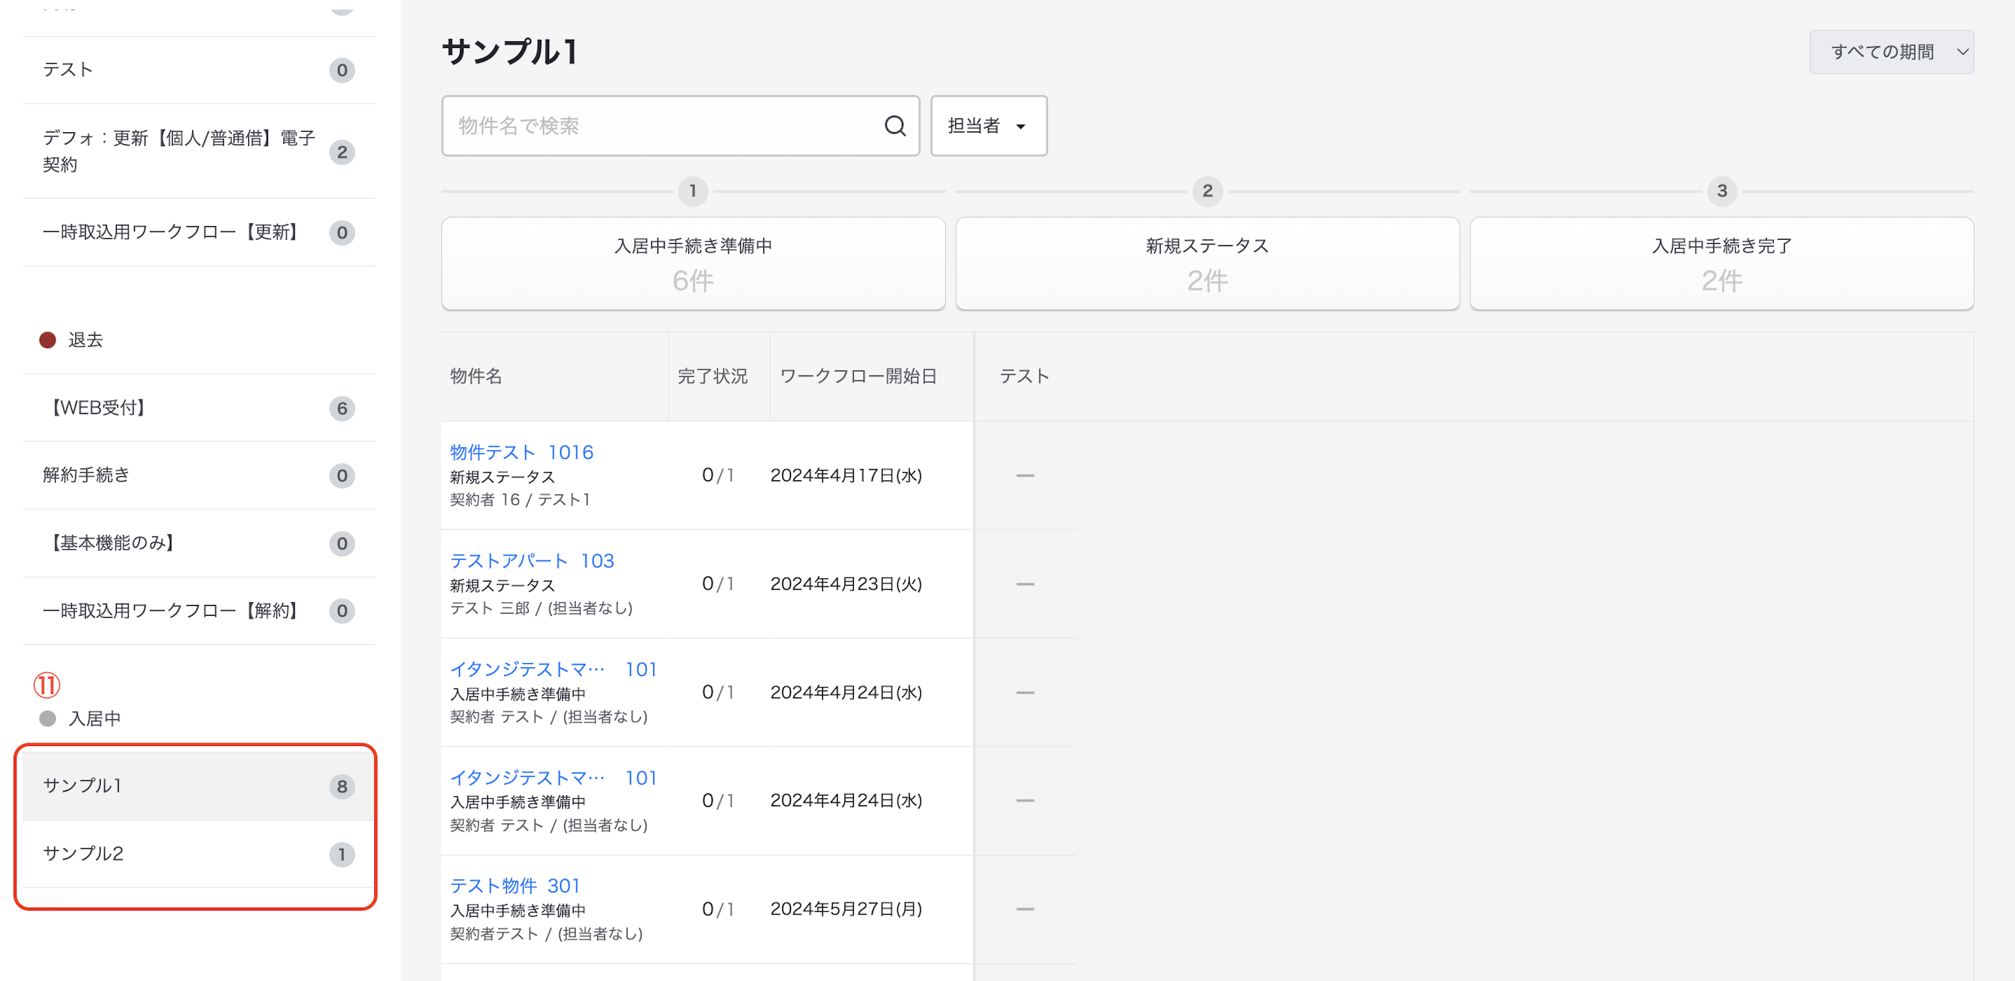Click the count badge 8 beside サンプル1
The width and height of the screenshot is (2015, 981).
tap(342, 786)
